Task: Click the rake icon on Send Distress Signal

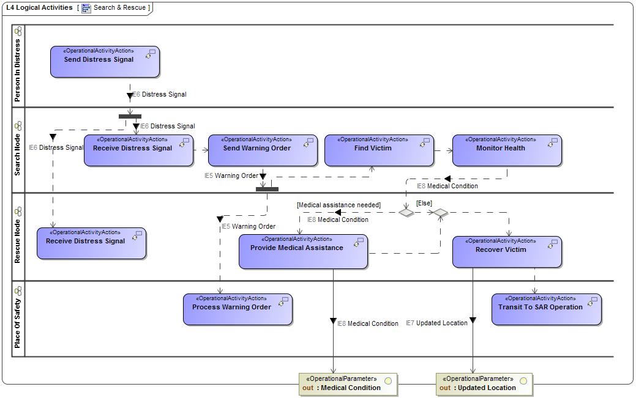Action: tap(148, 56)
